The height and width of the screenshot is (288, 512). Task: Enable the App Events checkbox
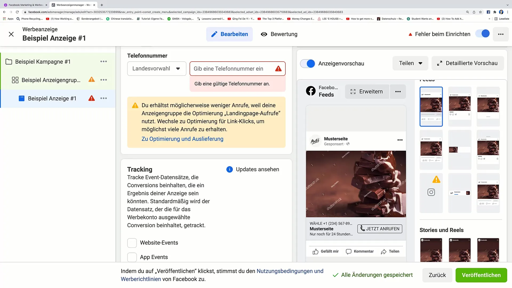click(132, 257)
